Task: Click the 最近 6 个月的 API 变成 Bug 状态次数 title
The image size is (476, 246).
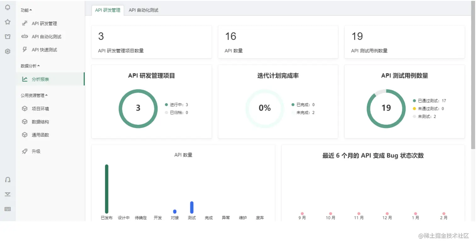Action: 373,156
